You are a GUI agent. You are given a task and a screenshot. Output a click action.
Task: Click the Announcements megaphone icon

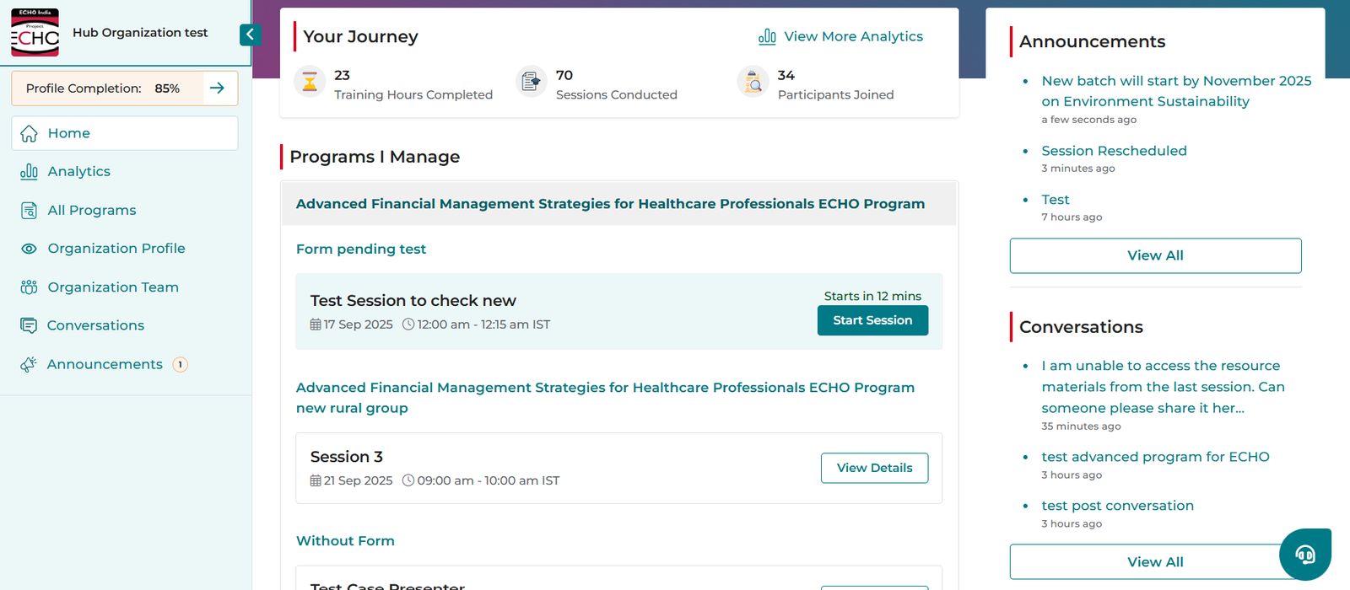(x=29, y=364)
